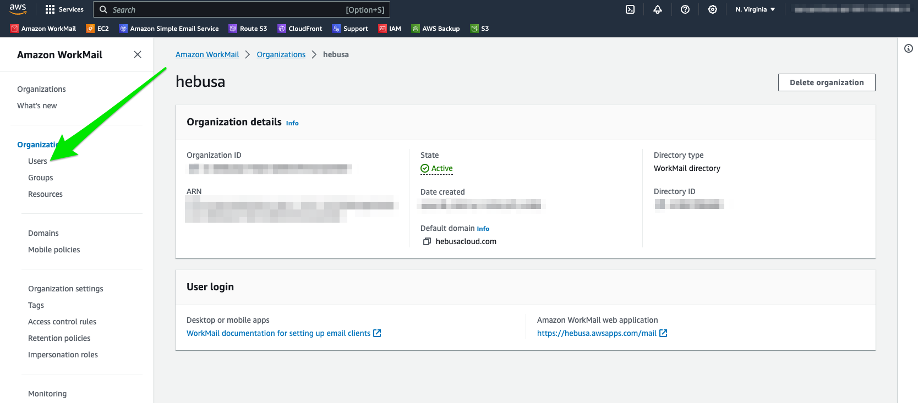Click the Delete organization button
Viewport: 918px width, 403px height.
click(826, 82)
